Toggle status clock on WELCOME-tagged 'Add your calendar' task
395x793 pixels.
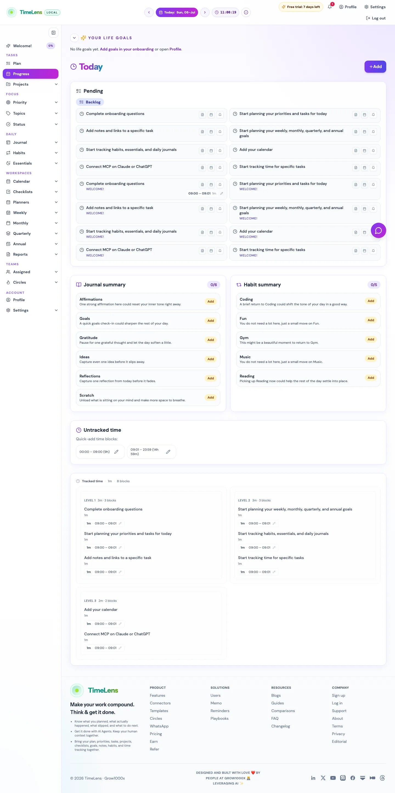pyautogui.click(x=235, y=232)
